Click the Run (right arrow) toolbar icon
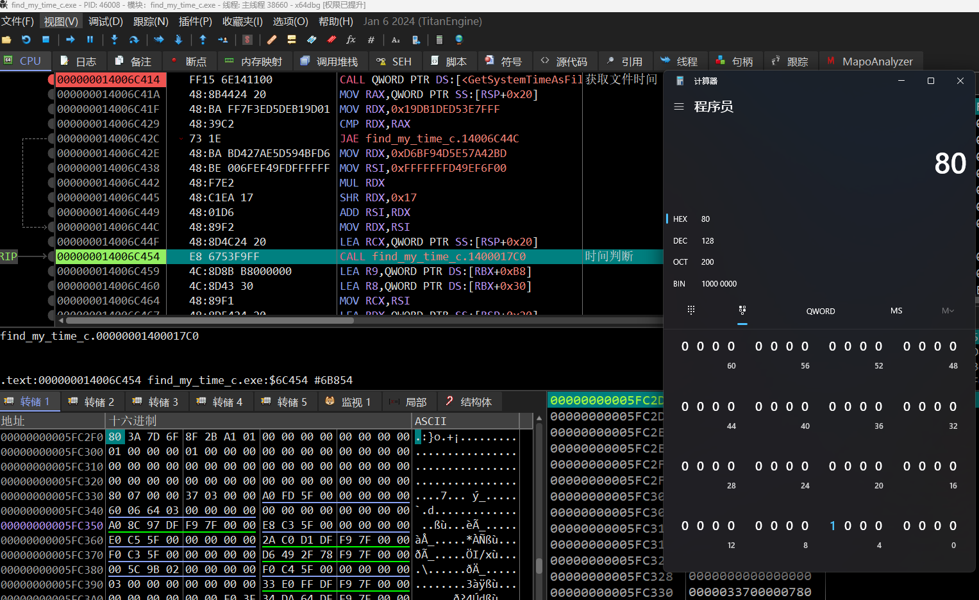This screenshot has height=600, width=979. click(x=71, y=40)
